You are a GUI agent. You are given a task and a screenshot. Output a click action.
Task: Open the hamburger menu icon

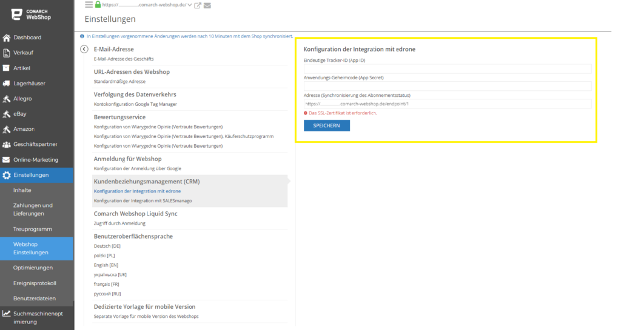[89, 4]
